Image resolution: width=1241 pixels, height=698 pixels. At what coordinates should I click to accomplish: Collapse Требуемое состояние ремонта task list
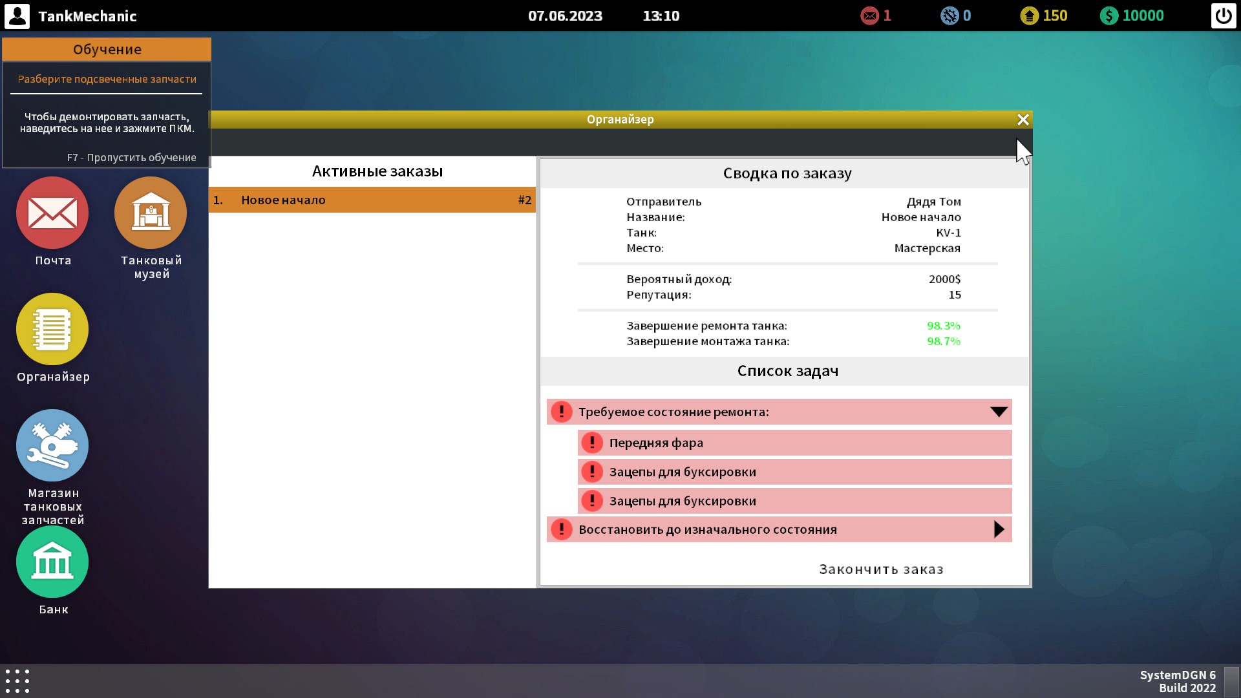click(x=999, y=412)
